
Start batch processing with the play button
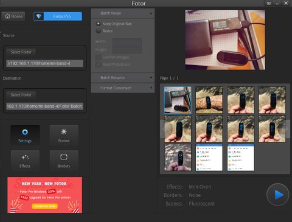278,195
